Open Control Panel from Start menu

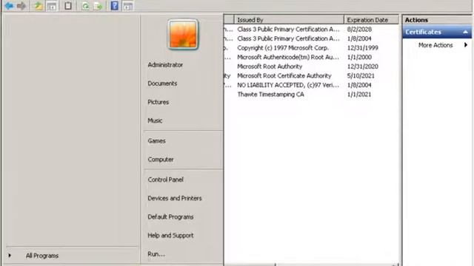(165, 180)
